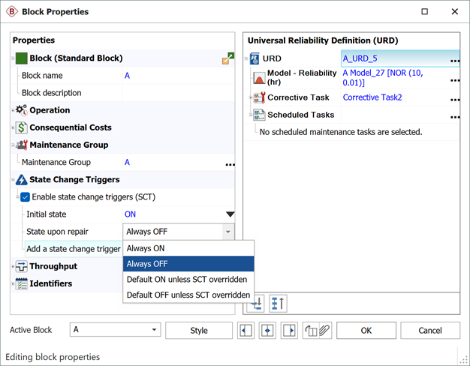The image size is (470, 366).
Task: Open the State upon repair dropdown arrow
Action: pyautogui.click(x=227, y=232)
